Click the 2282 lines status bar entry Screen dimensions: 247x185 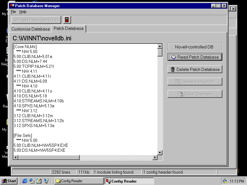64,172
